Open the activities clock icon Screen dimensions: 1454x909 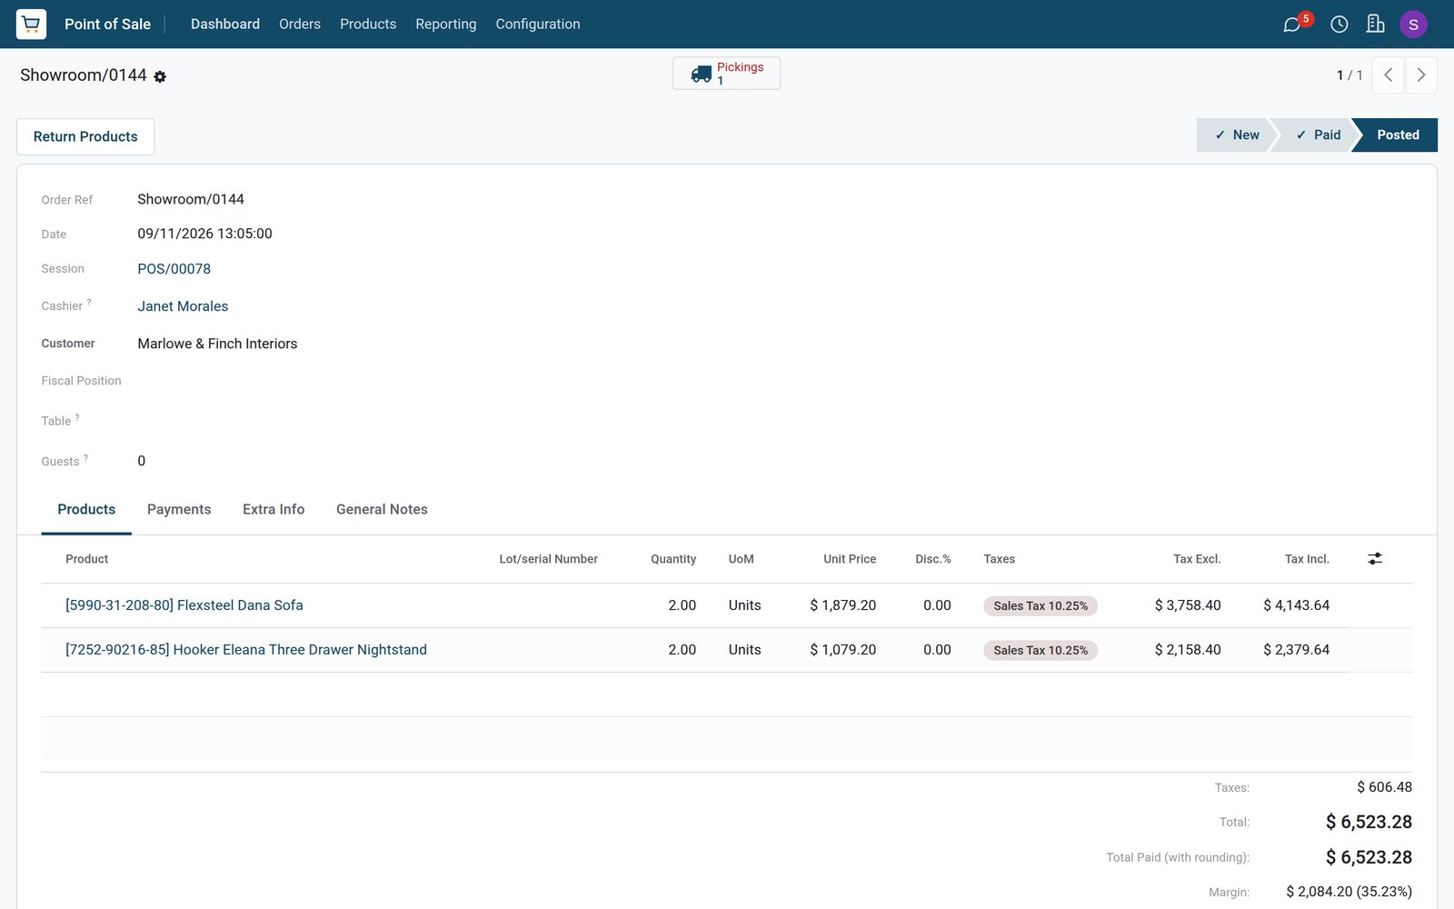pos(1339,25)
